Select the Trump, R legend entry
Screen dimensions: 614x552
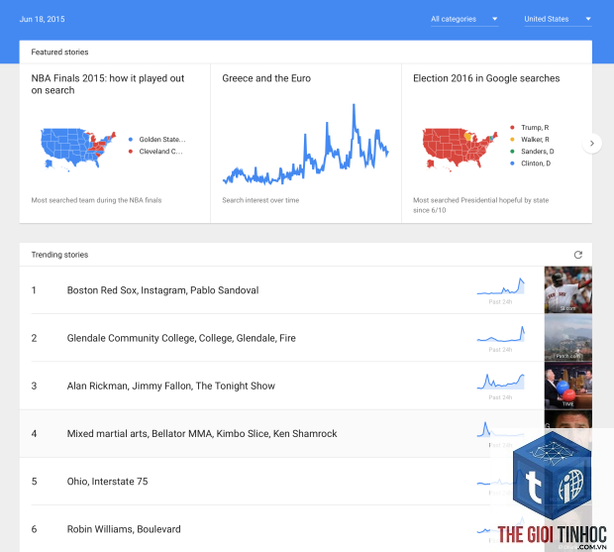[530, 128]
